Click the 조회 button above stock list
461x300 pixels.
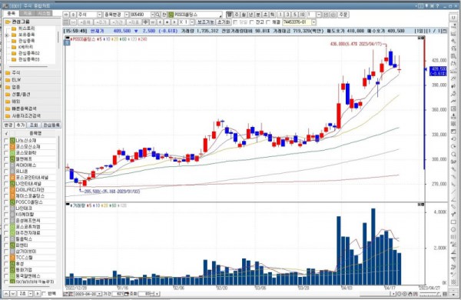(x=34, y=125)
